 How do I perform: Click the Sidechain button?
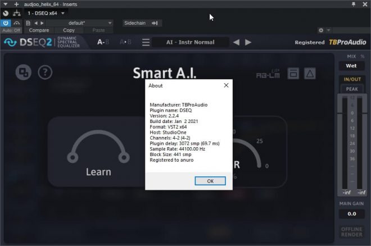(142, 23)
